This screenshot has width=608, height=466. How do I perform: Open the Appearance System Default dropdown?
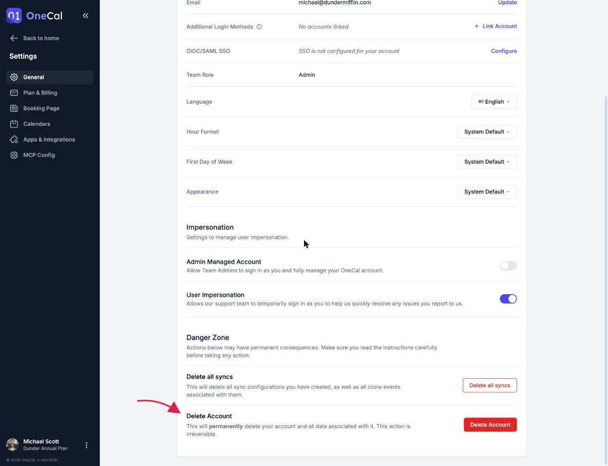coord(487,192)
